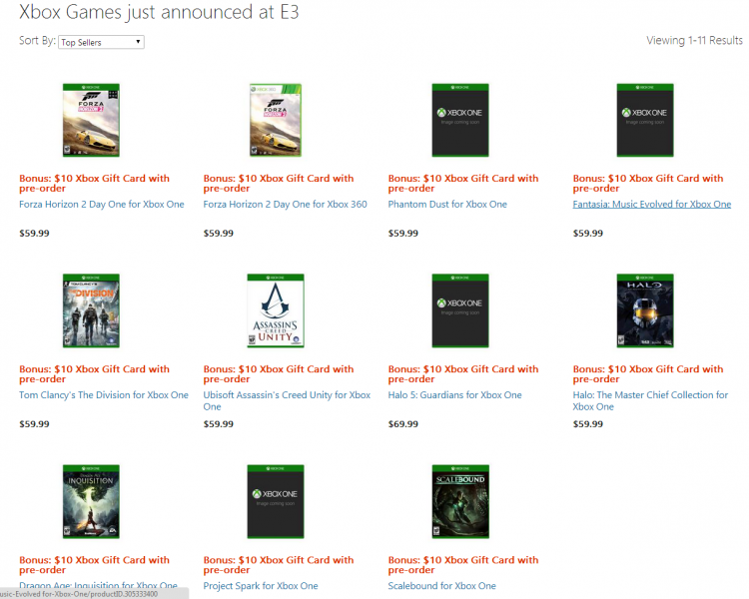749x599 pixels.
Task: Open the Sort By Top Sellers dropdown
Action: click(101, 42)
